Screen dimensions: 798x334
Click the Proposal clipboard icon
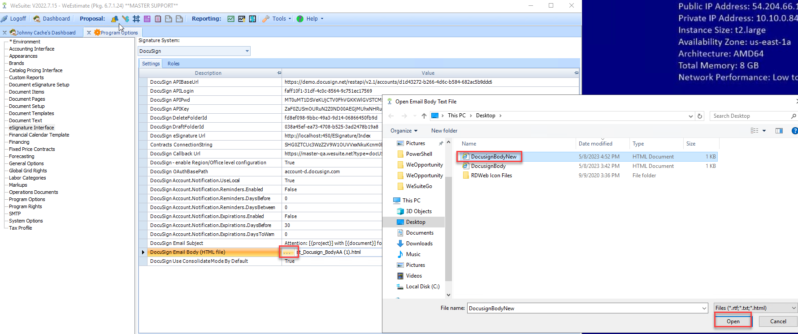158,19
